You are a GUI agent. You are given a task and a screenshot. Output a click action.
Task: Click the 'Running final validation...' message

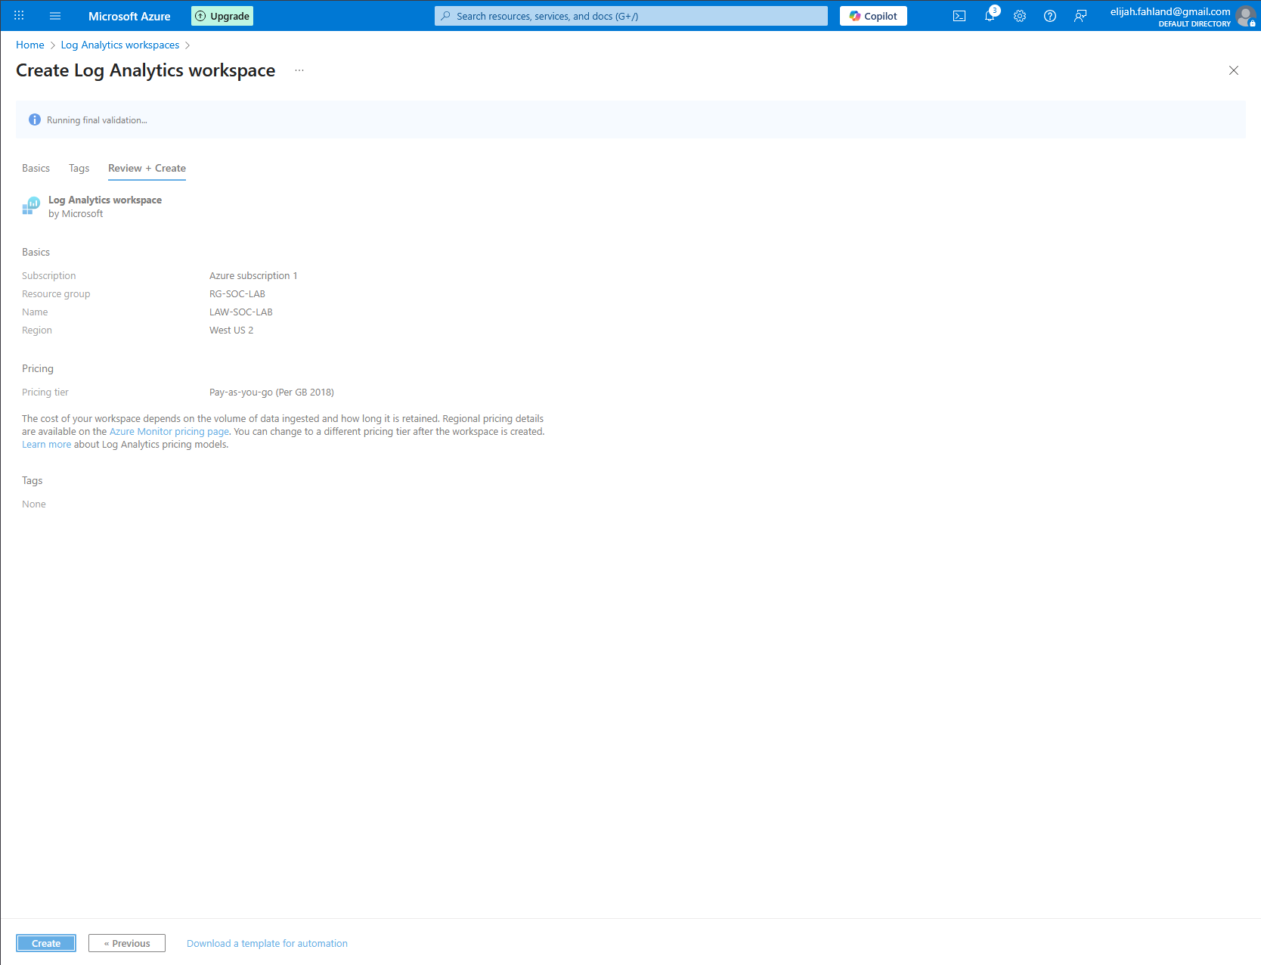(x=97, y=119)
